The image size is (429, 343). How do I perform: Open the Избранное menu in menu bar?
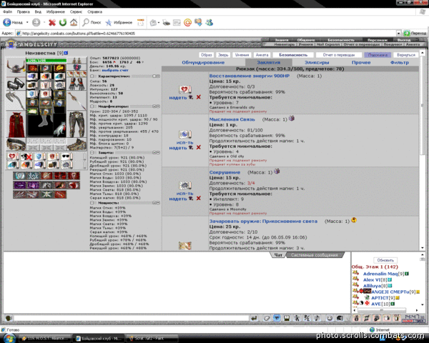(x=56, y=11)
